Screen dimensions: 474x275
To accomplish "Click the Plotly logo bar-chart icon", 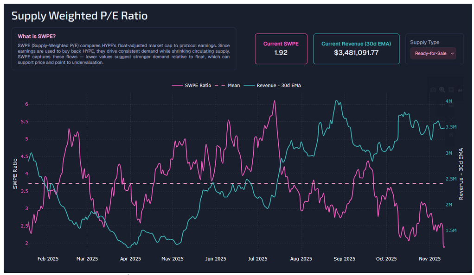I will [x=461, y=89].
